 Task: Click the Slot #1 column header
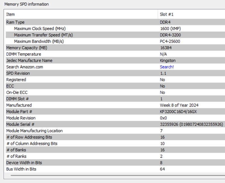(x=166, y=14)
